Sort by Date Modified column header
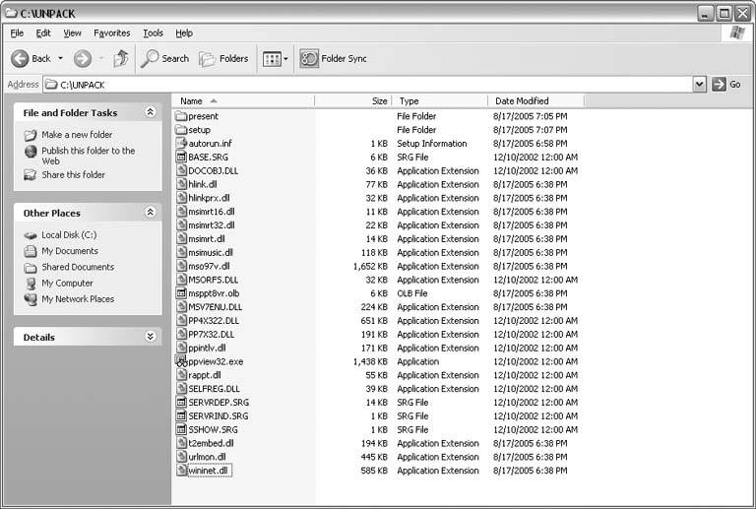The width and height of the screenshot is (756, 509). 522,101
